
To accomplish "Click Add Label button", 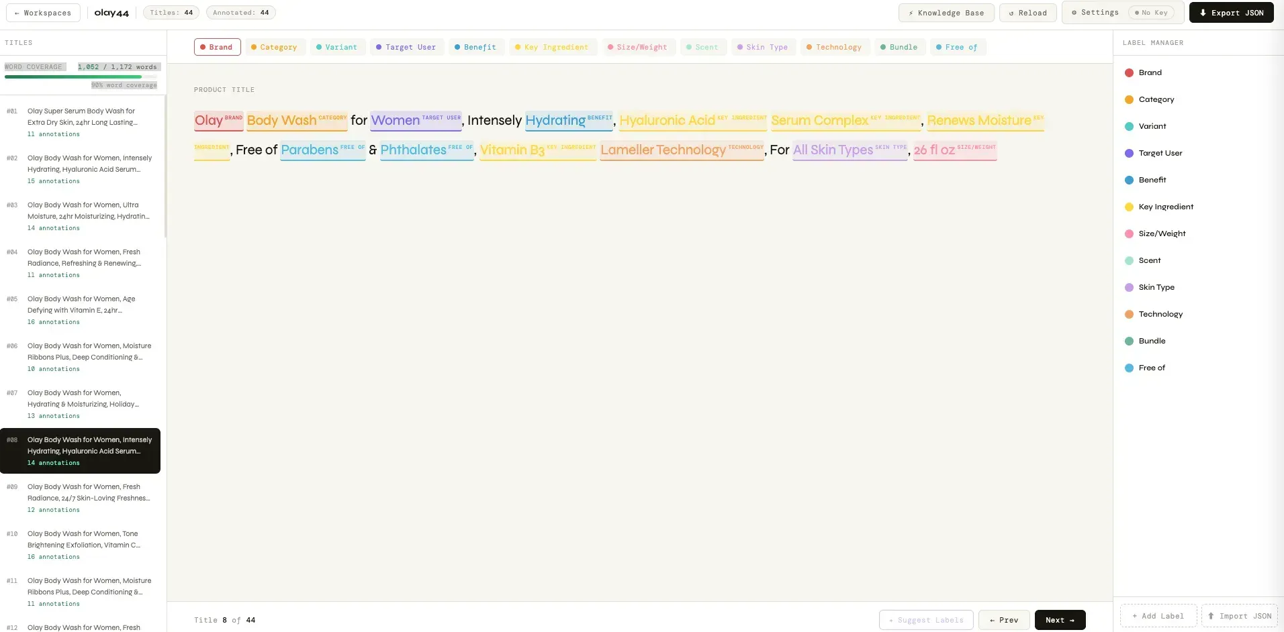I will pos(1158,616).
